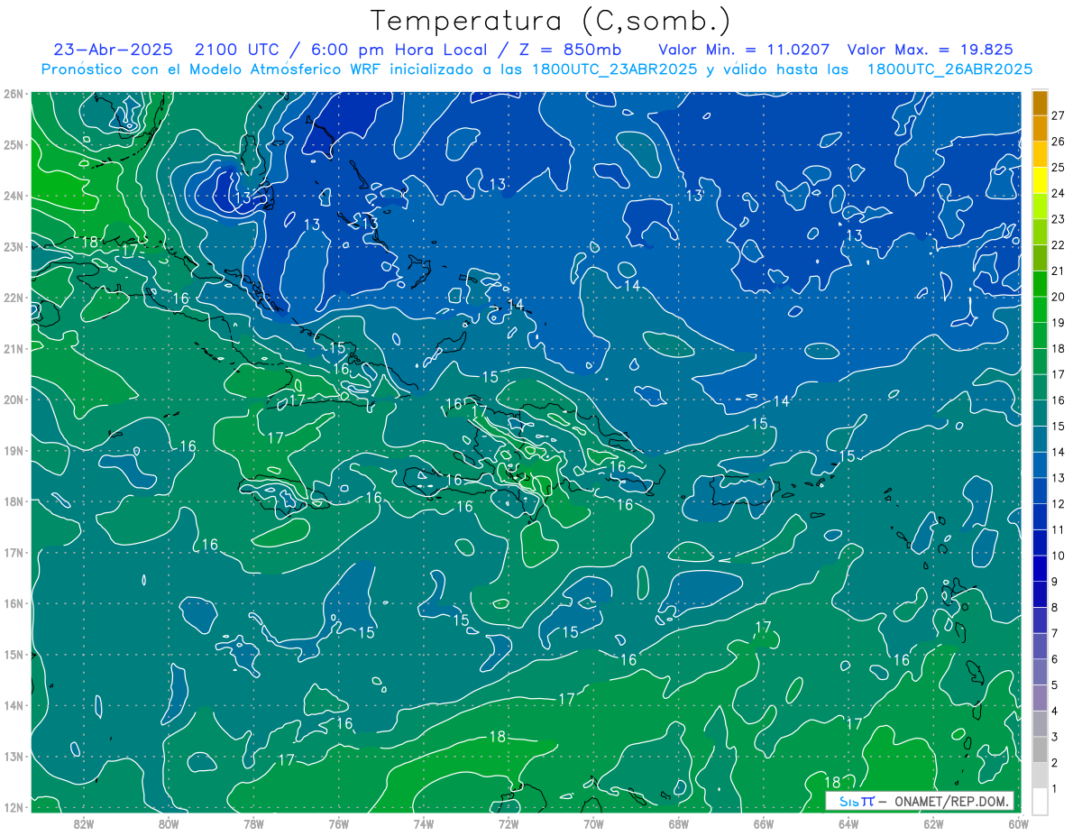Click the 19N latitude axis label
Image resolution: width=1082 pixels, height=836 pixels.
pos(13,450)
